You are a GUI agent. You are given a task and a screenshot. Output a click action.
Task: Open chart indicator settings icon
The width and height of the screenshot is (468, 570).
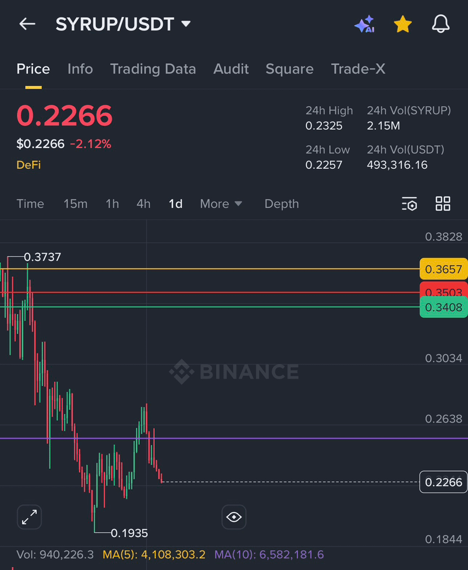409,204
